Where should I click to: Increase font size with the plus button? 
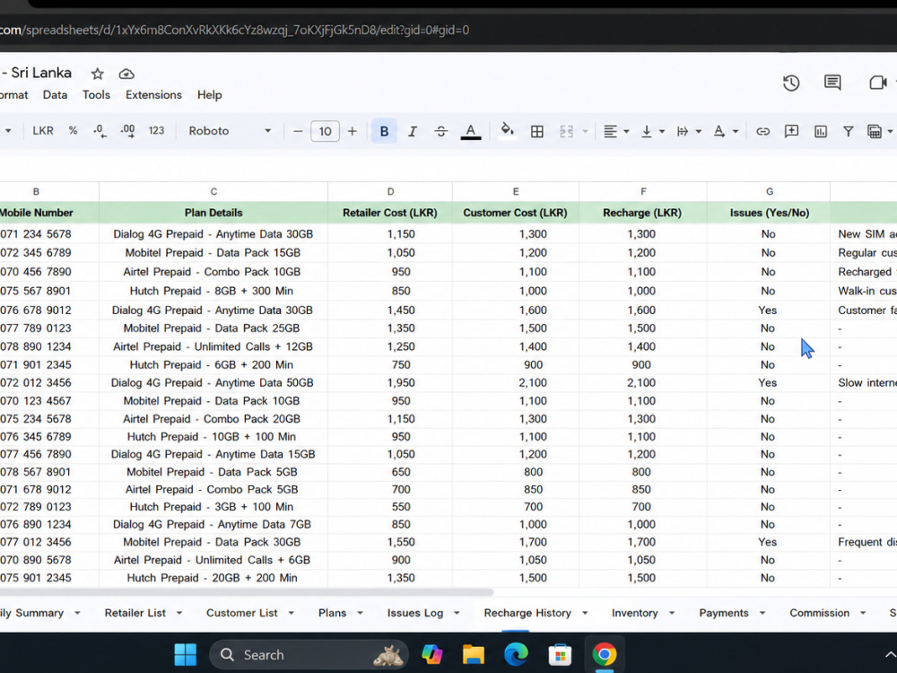[353, 131]
